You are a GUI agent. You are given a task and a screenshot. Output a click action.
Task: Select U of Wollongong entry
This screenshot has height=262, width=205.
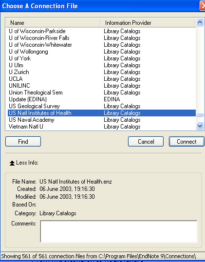pos(102,52)
